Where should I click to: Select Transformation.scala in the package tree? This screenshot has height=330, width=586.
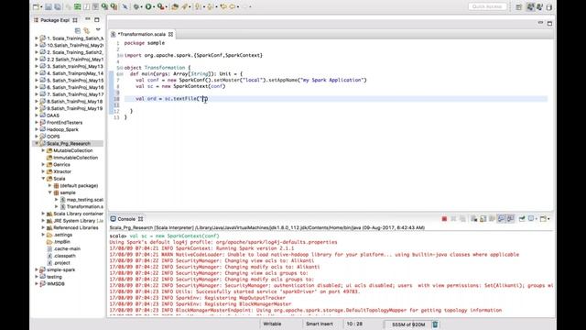81,206
